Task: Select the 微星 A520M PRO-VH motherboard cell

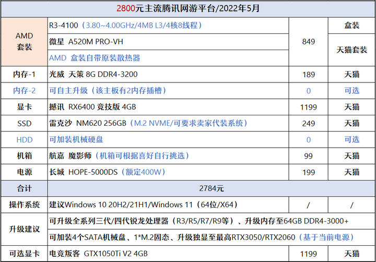Action: [x=168, y=42]
